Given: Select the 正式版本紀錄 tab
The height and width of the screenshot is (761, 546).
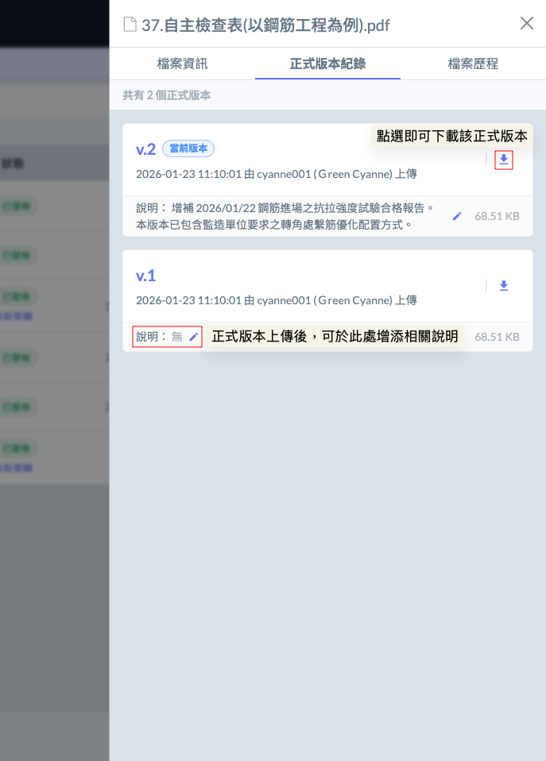Looking at the screenshot, I should click(327, 64).
